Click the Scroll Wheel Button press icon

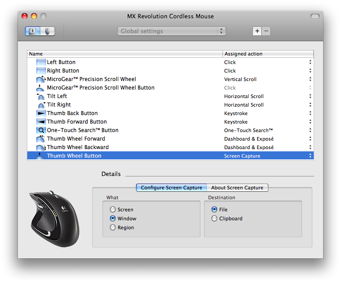coord(40,88)
